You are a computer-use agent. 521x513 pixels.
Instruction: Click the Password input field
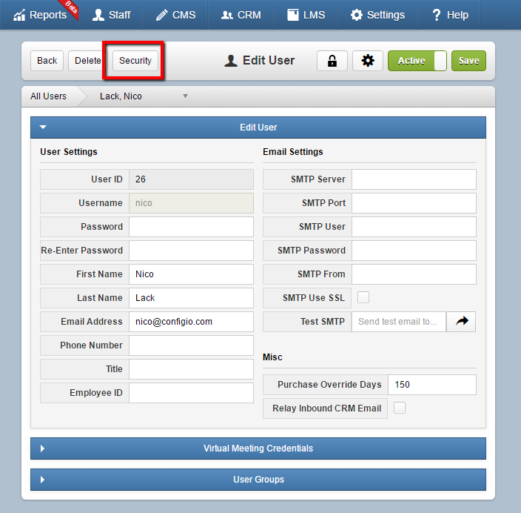(191, 227)
